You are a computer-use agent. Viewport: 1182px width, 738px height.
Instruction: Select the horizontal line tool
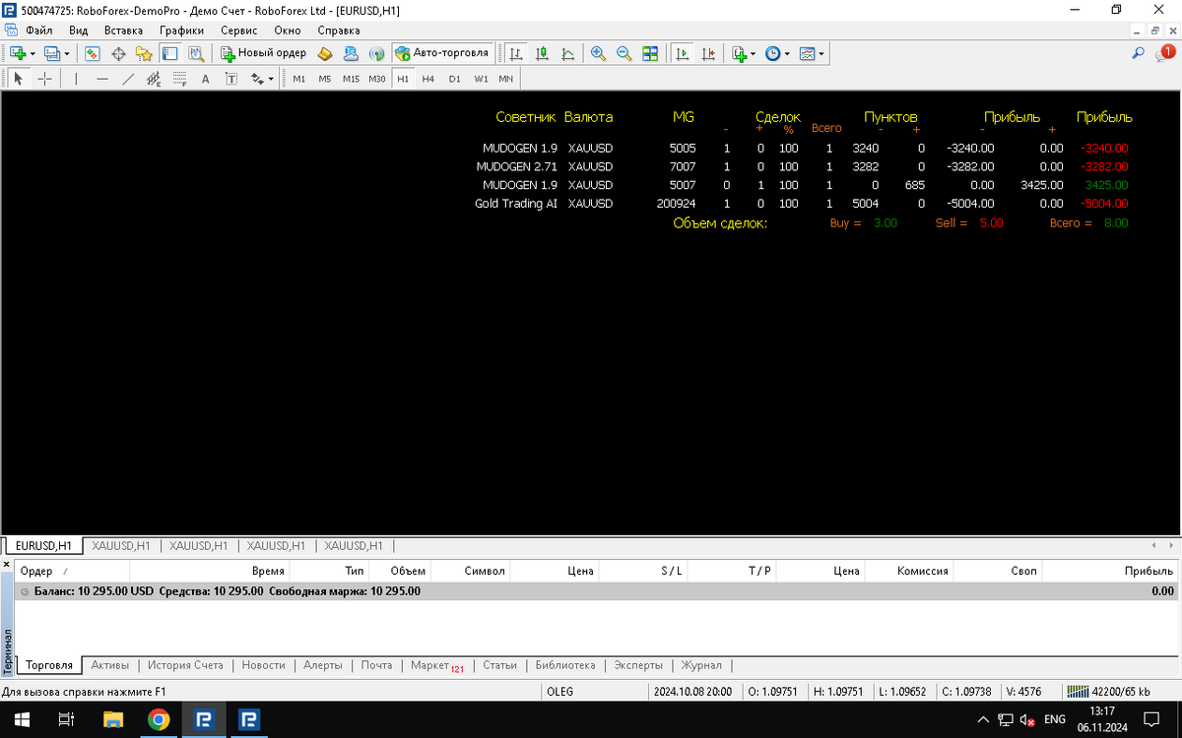pos(102,79)
